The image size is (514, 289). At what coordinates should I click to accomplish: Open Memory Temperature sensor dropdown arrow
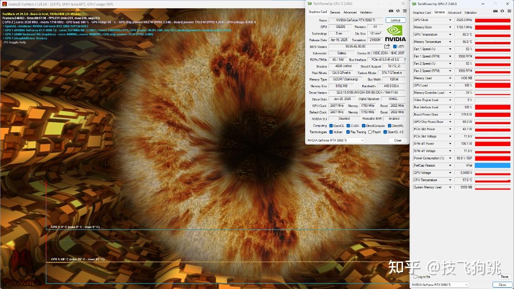pos(450,42)
